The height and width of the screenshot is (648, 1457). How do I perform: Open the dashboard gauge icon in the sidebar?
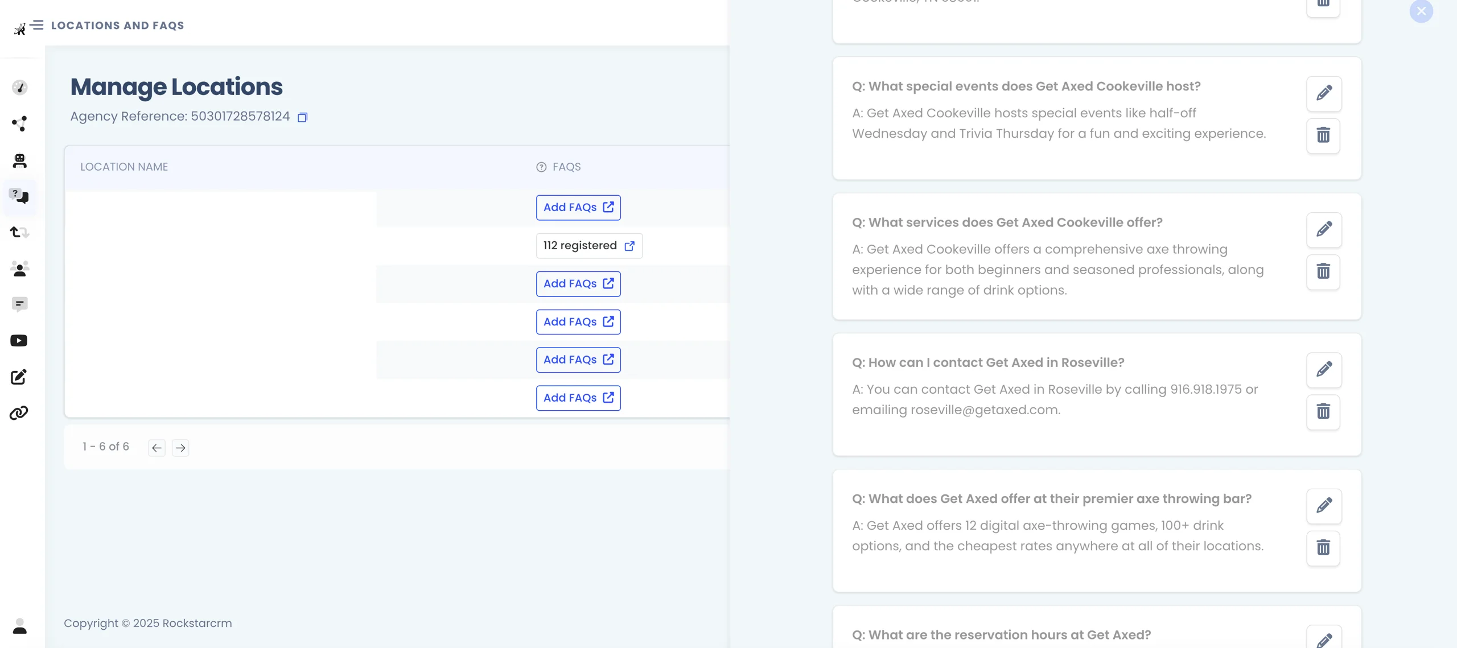click(20, 87)
